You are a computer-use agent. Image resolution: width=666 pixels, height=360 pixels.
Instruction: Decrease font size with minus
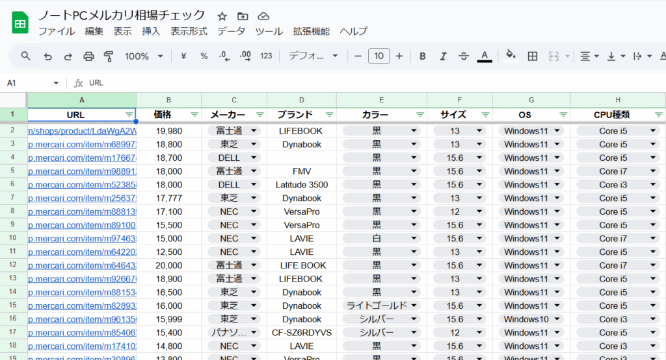point(358,56)
